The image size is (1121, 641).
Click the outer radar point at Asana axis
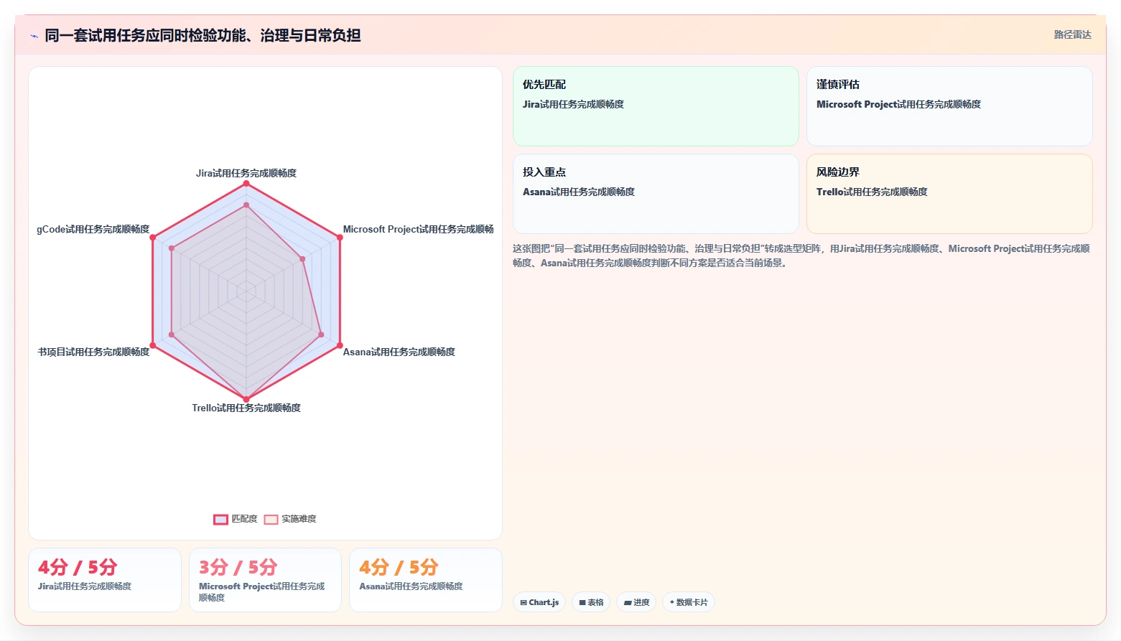(340, 345)
